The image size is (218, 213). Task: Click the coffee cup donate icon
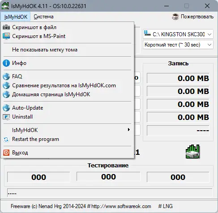(x=175, y=17)
